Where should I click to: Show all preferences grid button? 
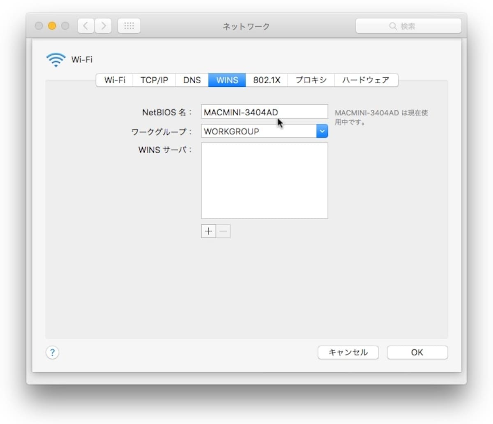pyautogui.click(x=129, y=26)
